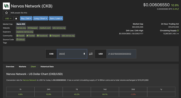
Task: Click the $10,615,556 trading volume value
Action: point(173,27)
